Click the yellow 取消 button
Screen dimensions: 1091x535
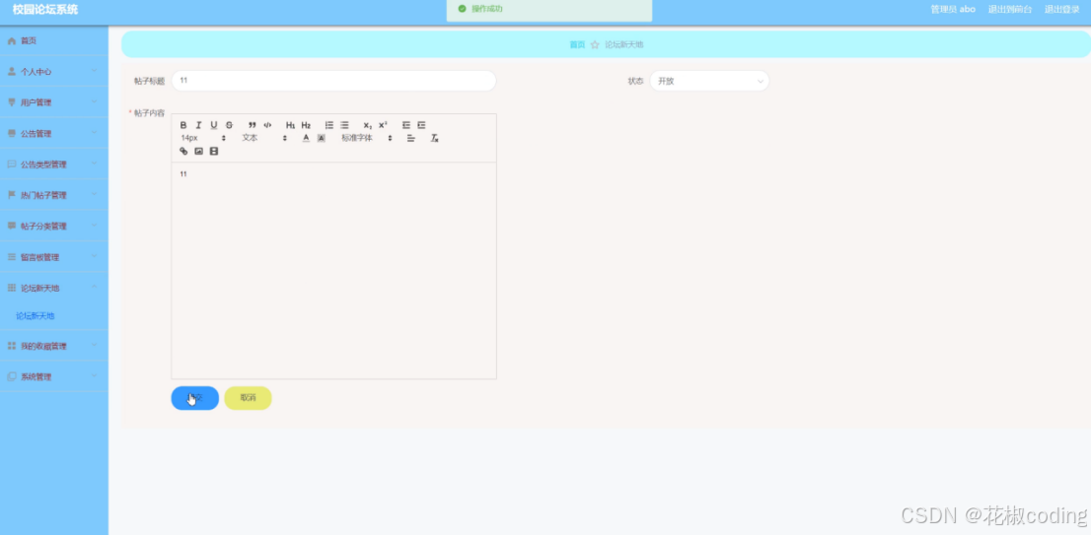point(248,398)
